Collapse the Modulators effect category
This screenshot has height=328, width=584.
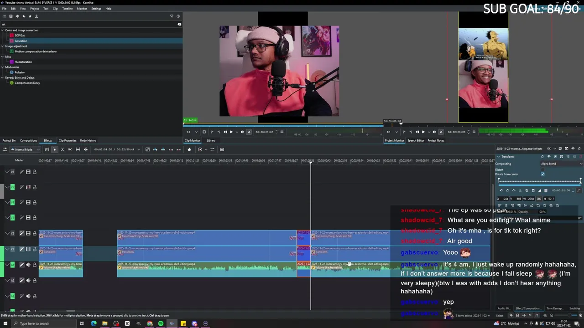3,67
